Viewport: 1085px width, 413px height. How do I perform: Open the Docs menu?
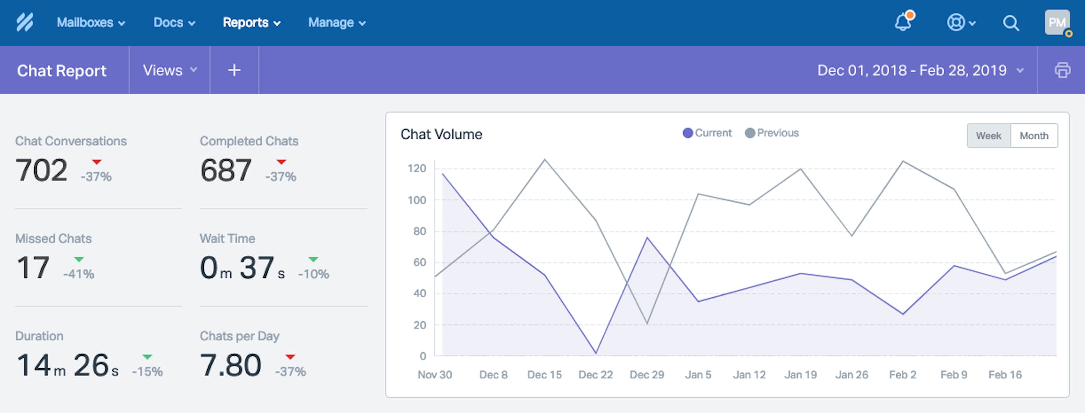[x=174, y=23]
